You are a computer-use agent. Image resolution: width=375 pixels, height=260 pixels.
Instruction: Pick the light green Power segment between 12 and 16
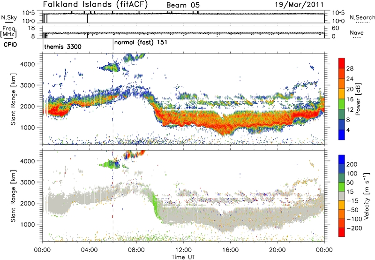[x=342, y=104]
